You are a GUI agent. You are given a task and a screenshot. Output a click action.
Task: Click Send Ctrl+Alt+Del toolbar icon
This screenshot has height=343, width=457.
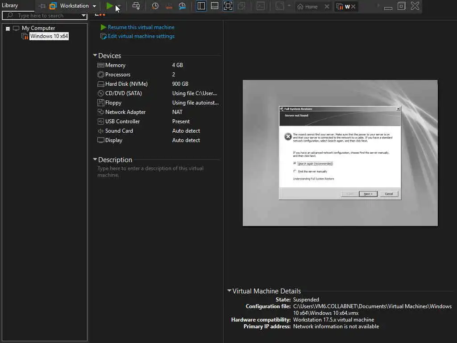click(136, 6)
